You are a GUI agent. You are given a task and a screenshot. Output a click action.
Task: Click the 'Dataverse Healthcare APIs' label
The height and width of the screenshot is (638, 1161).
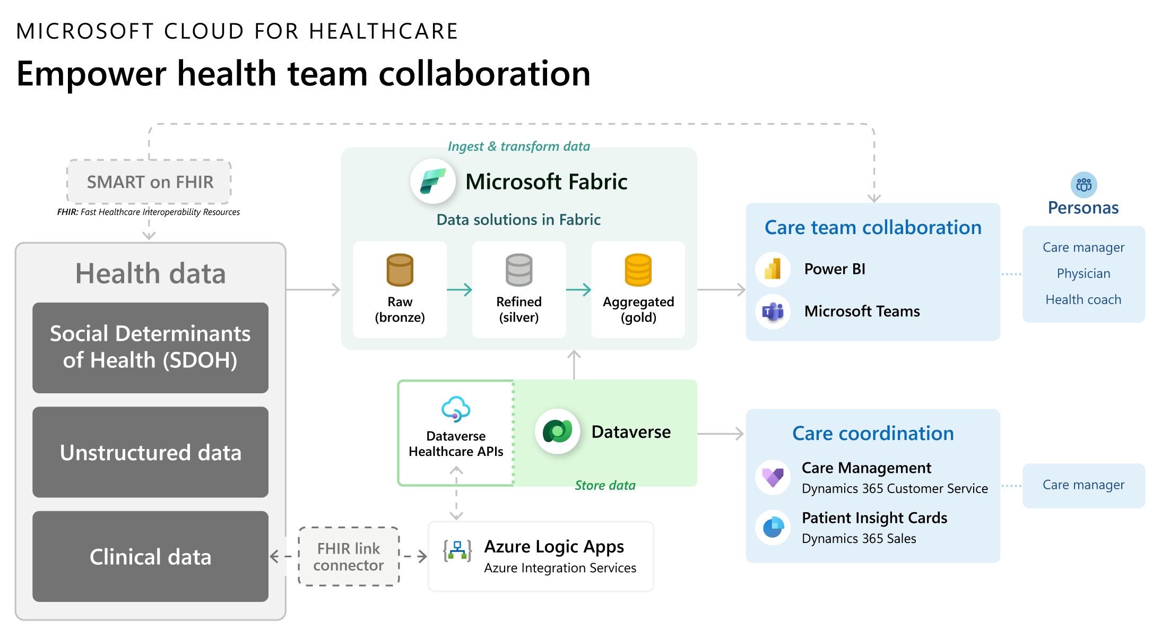[x=456, y=444]
